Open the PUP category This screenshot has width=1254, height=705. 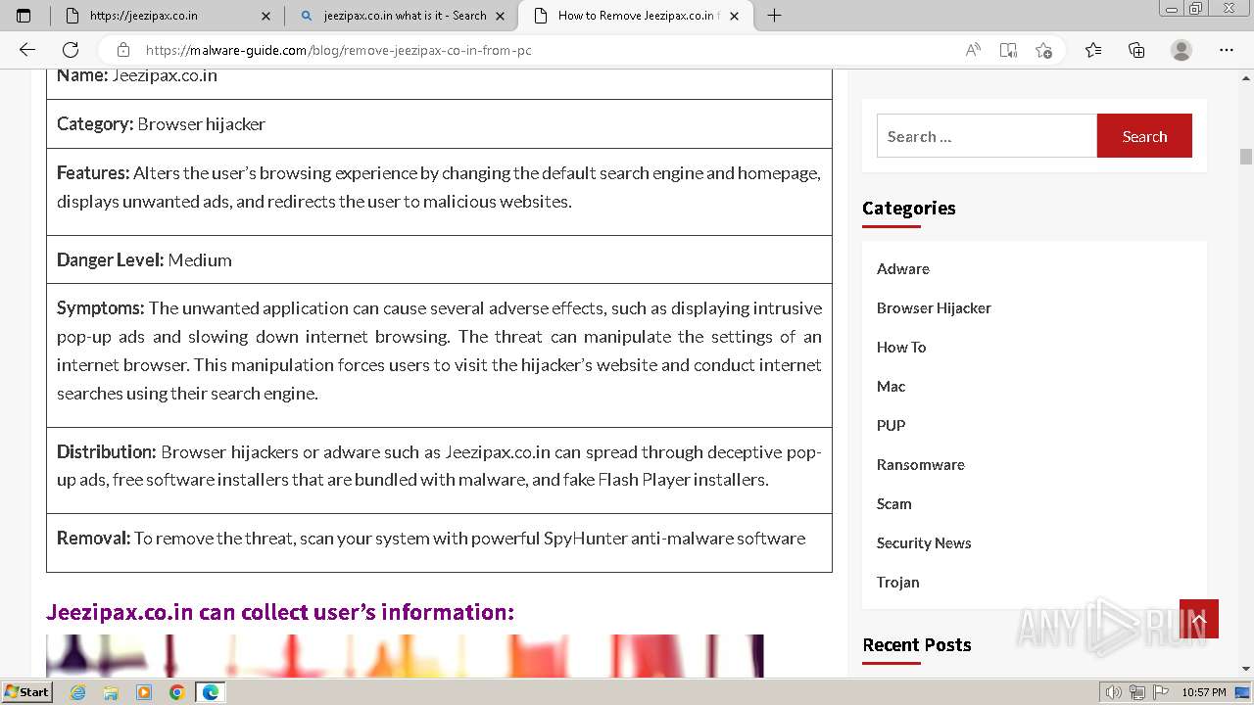pos(891,425)
